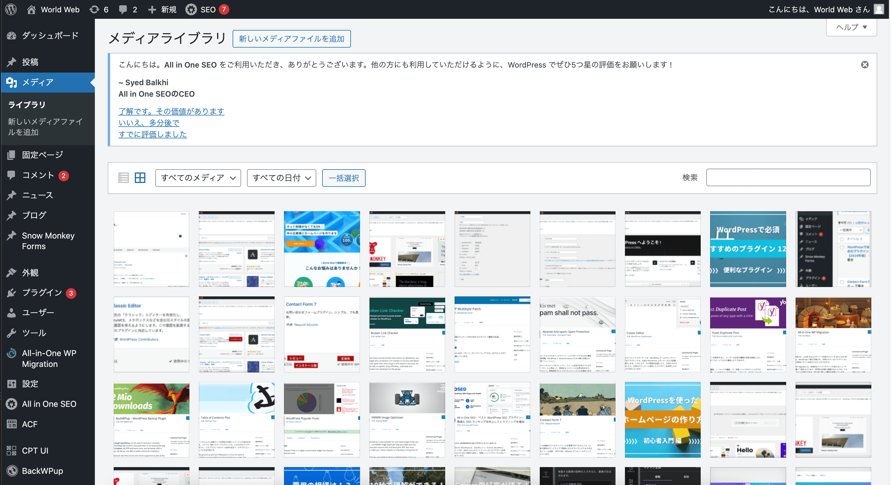Switch to list view icon
The width and height of the screenshot is (891, 485).
tap(123, 178)
